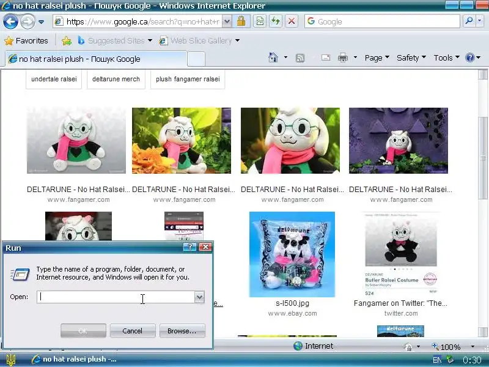Image resolution: width=489 pixels, height=367 pixels.
Task: Click the deltarune merch suggestion chip
Action: [x=116, y=80]
